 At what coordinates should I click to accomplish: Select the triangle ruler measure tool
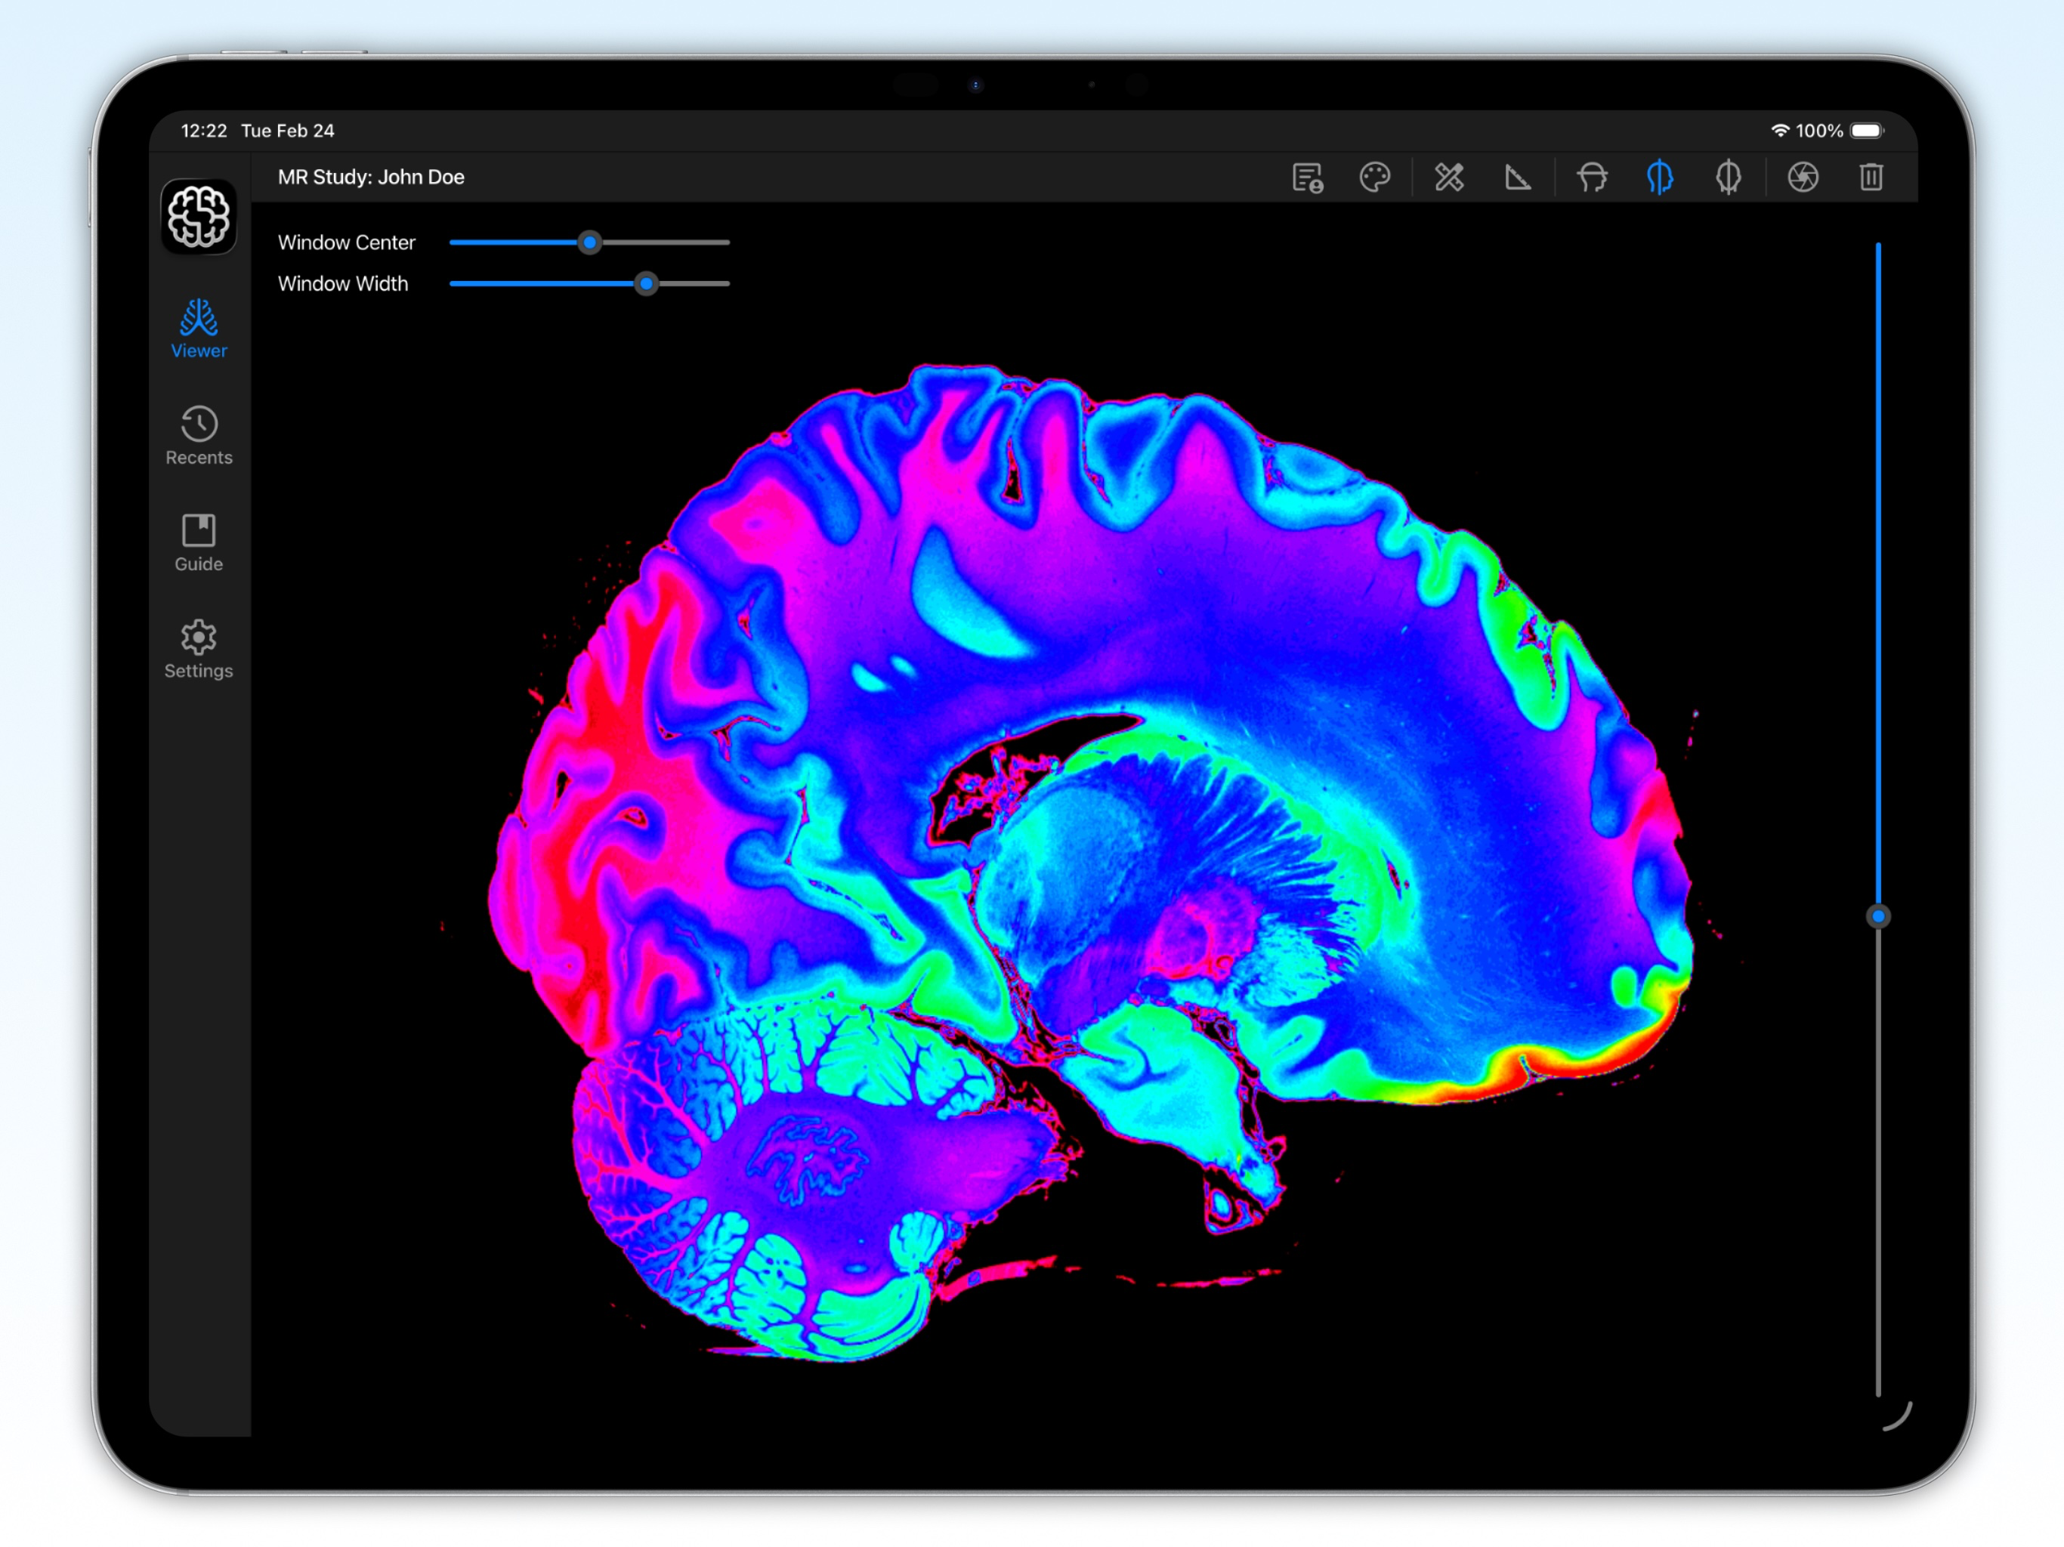click(1517, 178)
